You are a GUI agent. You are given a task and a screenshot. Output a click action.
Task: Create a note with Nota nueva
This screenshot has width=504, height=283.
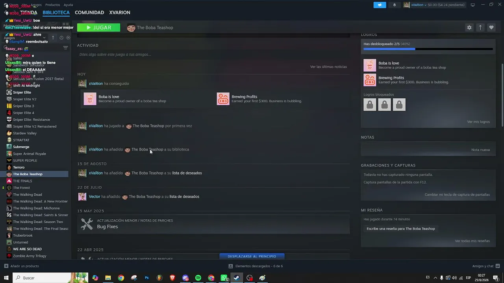click(480, 150)
